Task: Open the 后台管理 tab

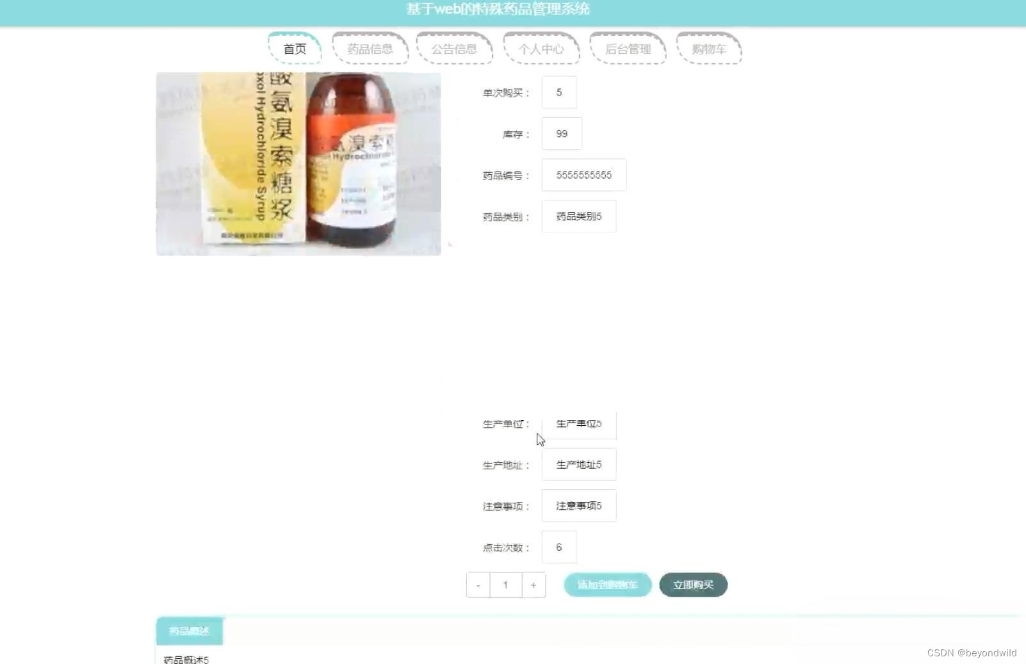Action: click(628, 49)
